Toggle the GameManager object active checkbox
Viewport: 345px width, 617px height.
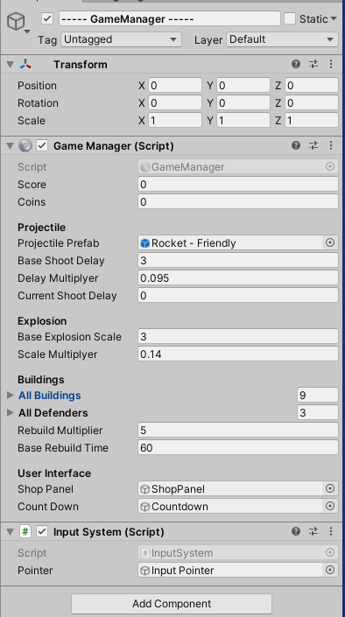[x=47, y=18]
